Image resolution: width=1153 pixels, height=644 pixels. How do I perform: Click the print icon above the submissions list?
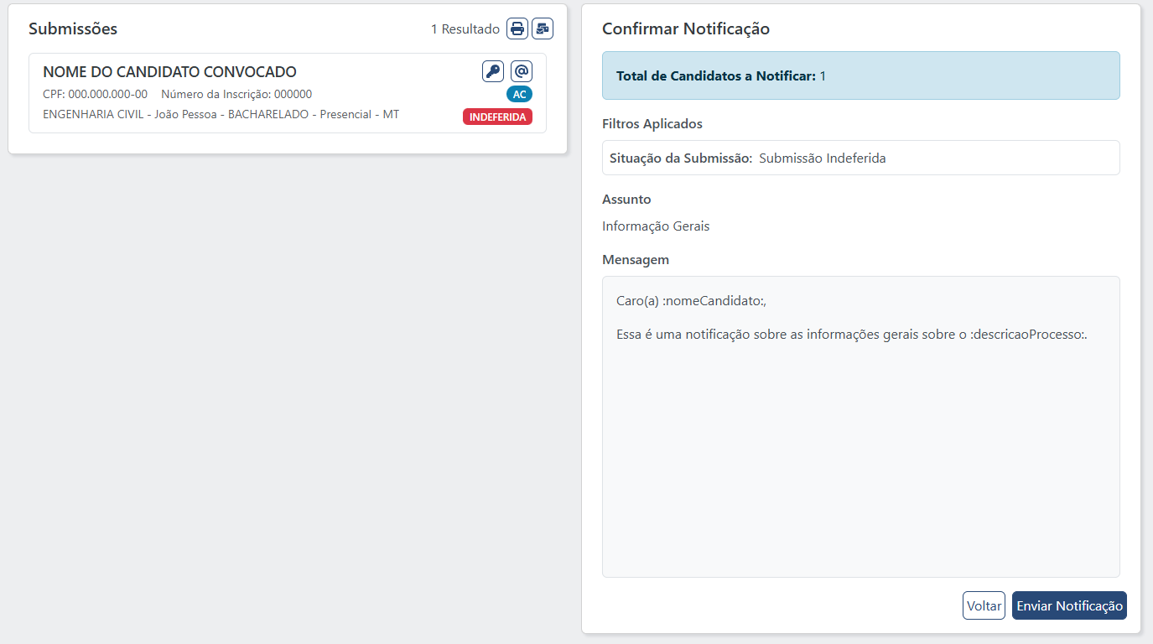click(x=517, y=28)
